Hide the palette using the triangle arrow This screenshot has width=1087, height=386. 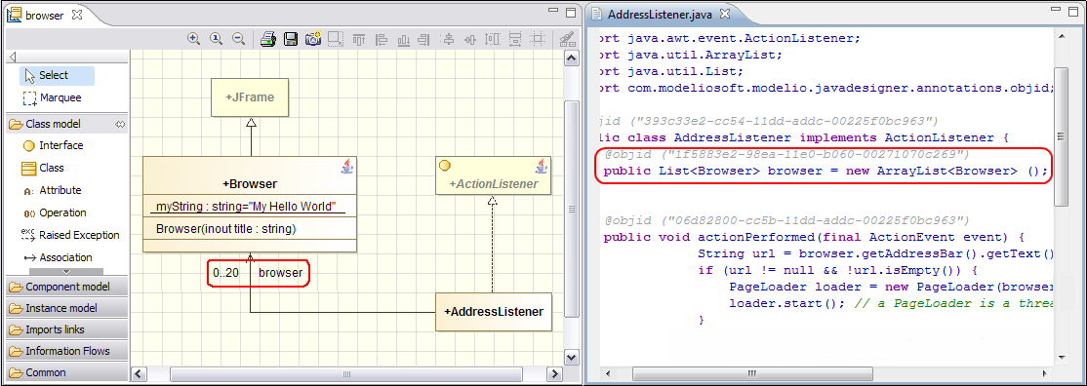coord(12,58)
